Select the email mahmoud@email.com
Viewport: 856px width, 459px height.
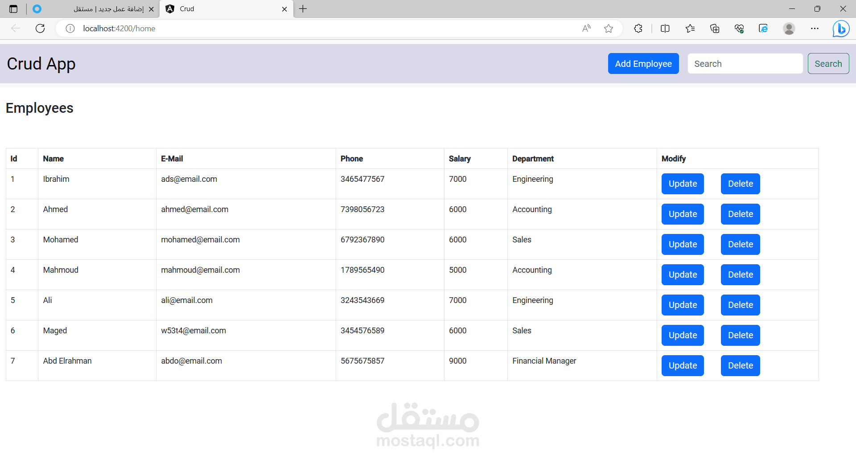coord(200,270)
